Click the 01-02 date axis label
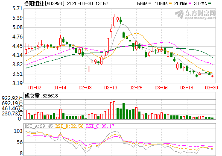This screenshot has width=222, height=156. (x=35, y=88)
